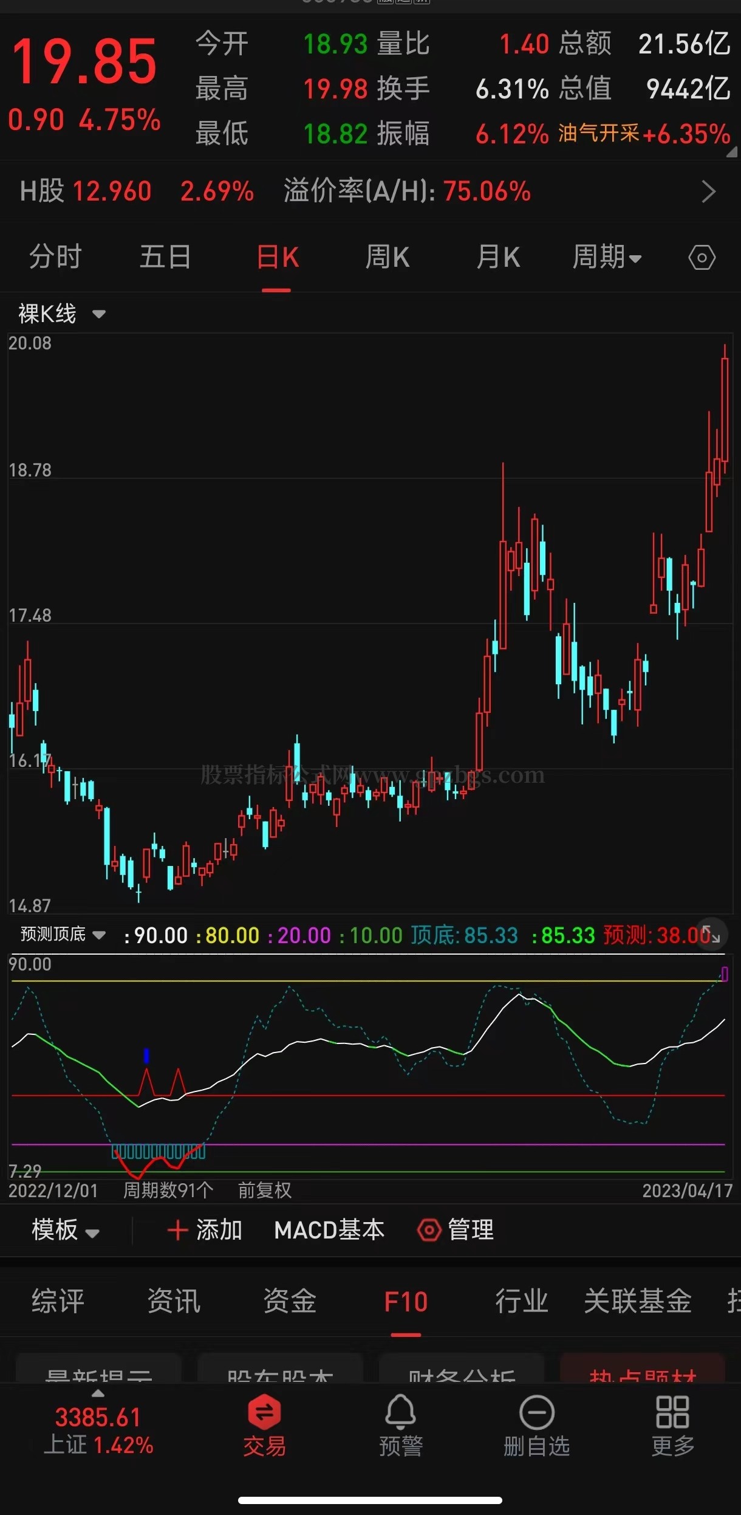
Task: Open the 模板 template dropdown
Action: point(65,1231)
